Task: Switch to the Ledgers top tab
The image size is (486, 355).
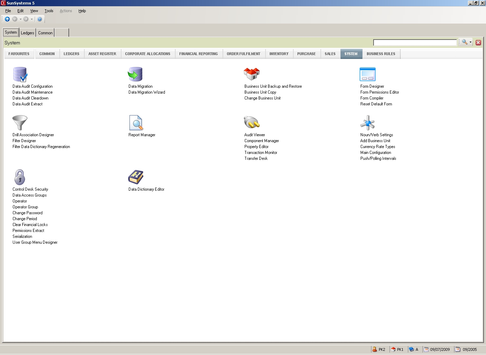Action: [x=27, y=33]
